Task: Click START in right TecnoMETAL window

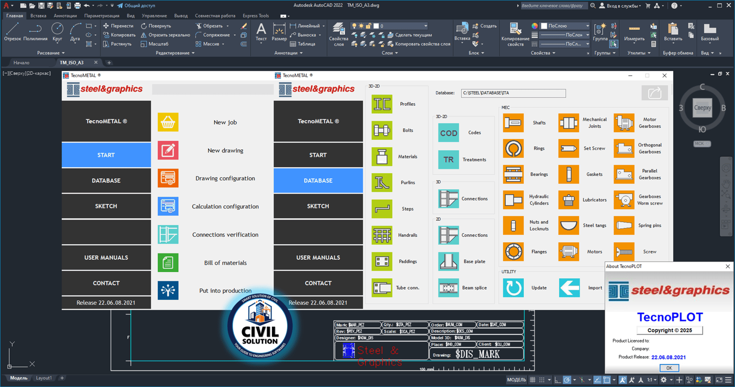Action: pyautogui.click(x=318, y=155)
